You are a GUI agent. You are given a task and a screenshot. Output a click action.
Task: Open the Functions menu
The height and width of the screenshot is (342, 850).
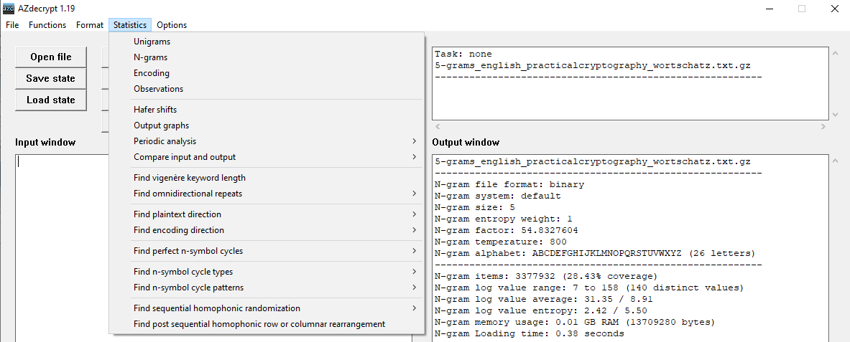click(47, 25)
